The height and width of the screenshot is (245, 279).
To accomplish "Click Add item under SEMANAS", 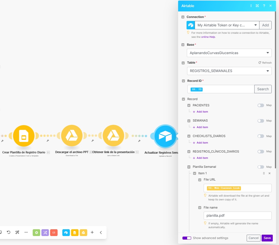I will pyautogui.click(x=200, y=127).
